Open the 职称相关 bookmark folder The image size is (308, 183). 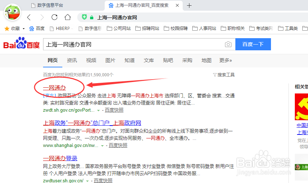(x=233, y=29)
